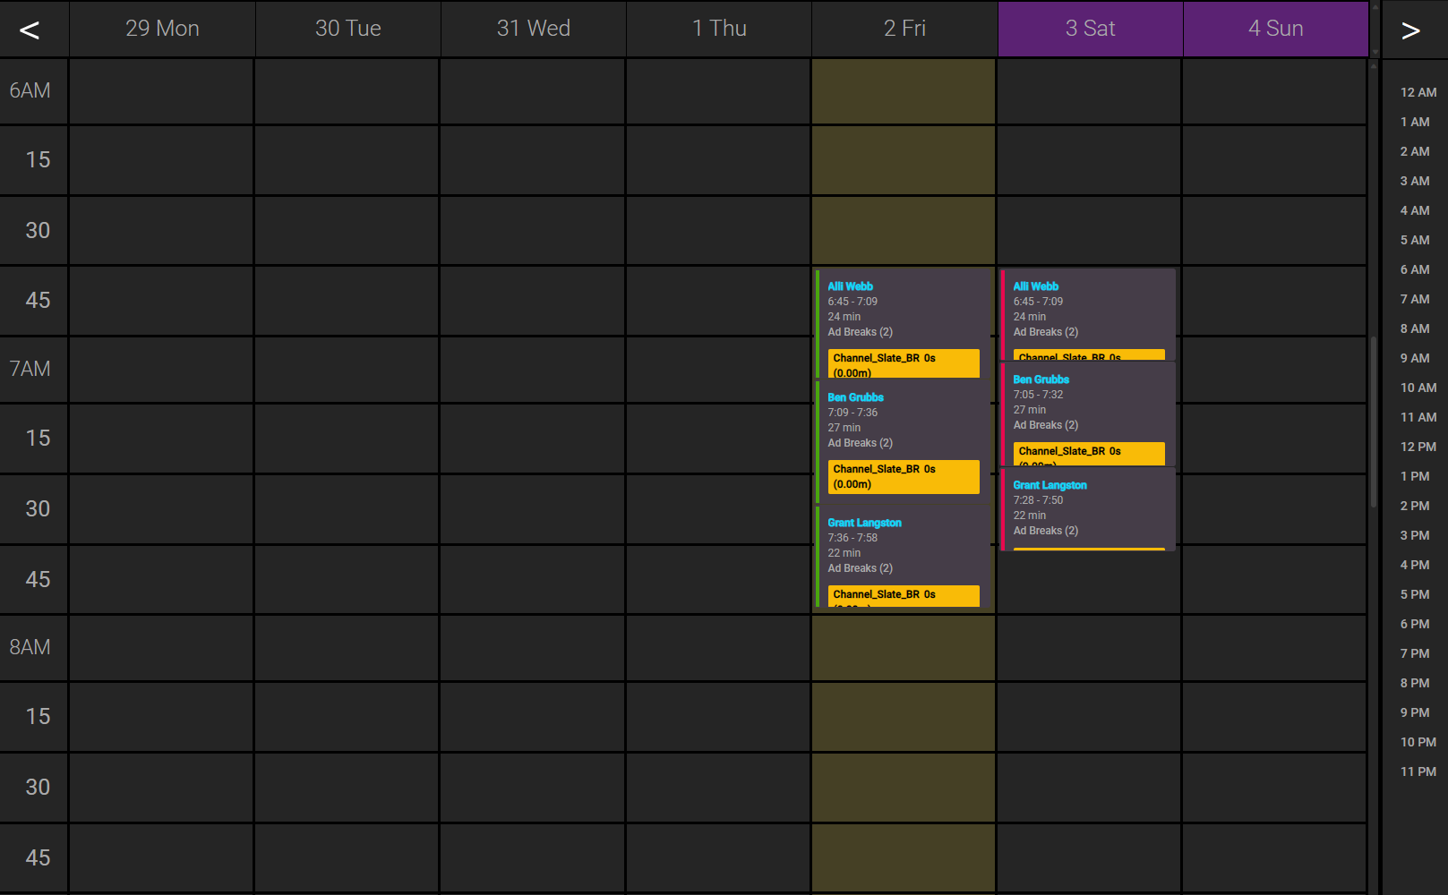Open Friday's Ben Grubbs 7:09 event
The height and width of the screenshot is (895, 1448).
click(x=903, y=420)
